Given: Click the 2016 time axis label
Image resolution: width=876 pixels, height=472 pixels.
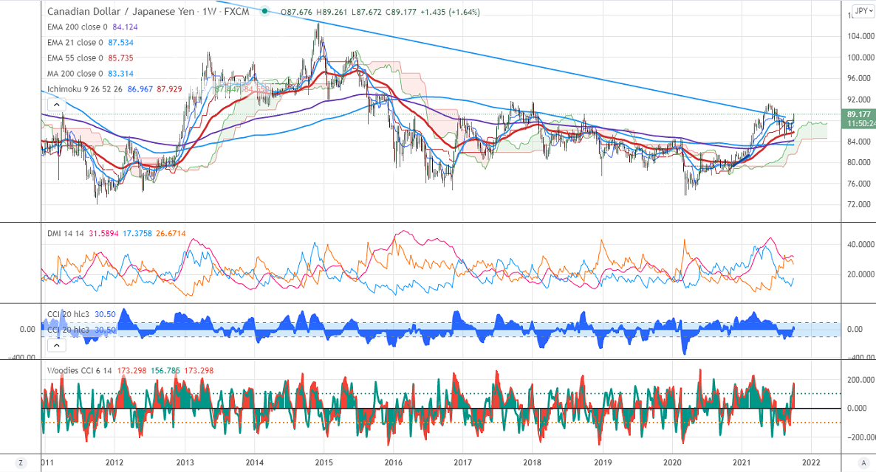Looking at the screenshot, I should pyautogui.click(x=393, y=462).
